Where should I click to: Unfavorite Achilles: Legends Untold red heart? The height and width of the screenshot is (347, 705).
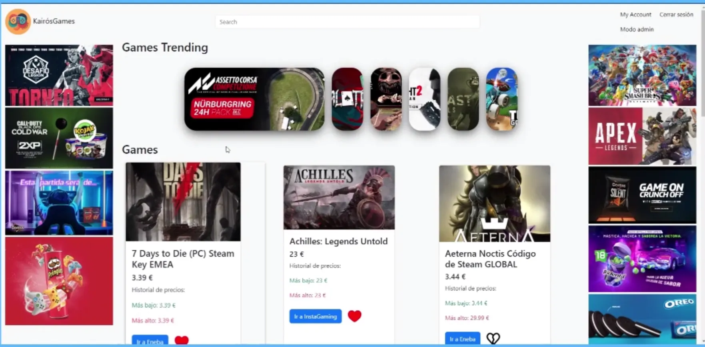(354, 316)
